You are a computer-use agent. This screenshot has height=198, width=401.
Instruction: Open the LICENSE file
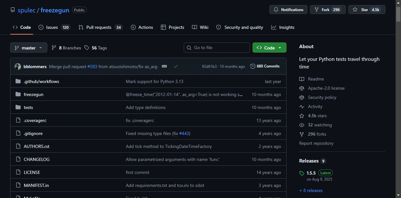(32, 172)
